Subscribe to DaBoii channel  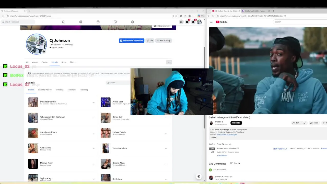pos(236,123)
